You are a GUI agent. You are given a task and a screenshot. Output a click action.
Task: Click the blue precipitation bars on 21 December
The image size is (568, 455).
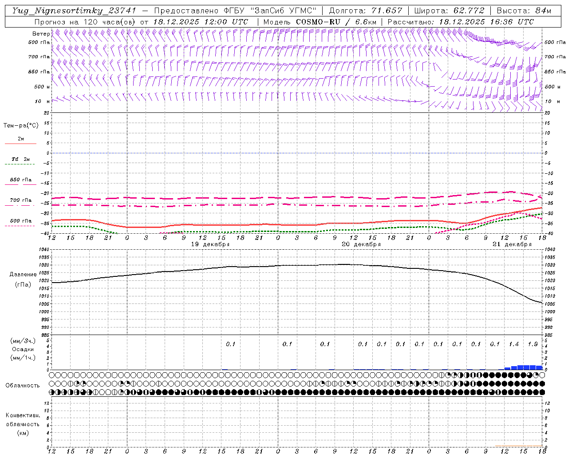click(524, 367)
